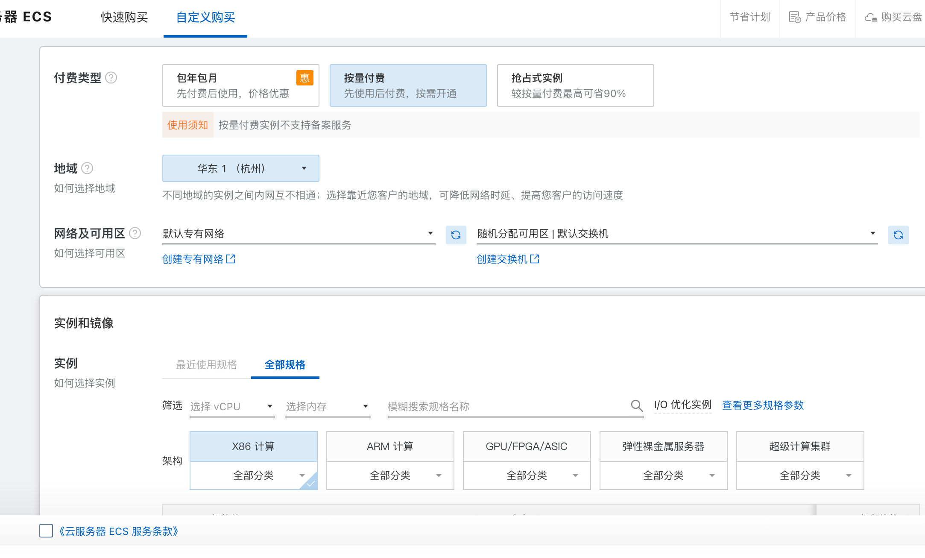This screenshot has width=925, height=558.
Task: Open 产品价格 via its price icon
Action: click(x=794, y=17)
